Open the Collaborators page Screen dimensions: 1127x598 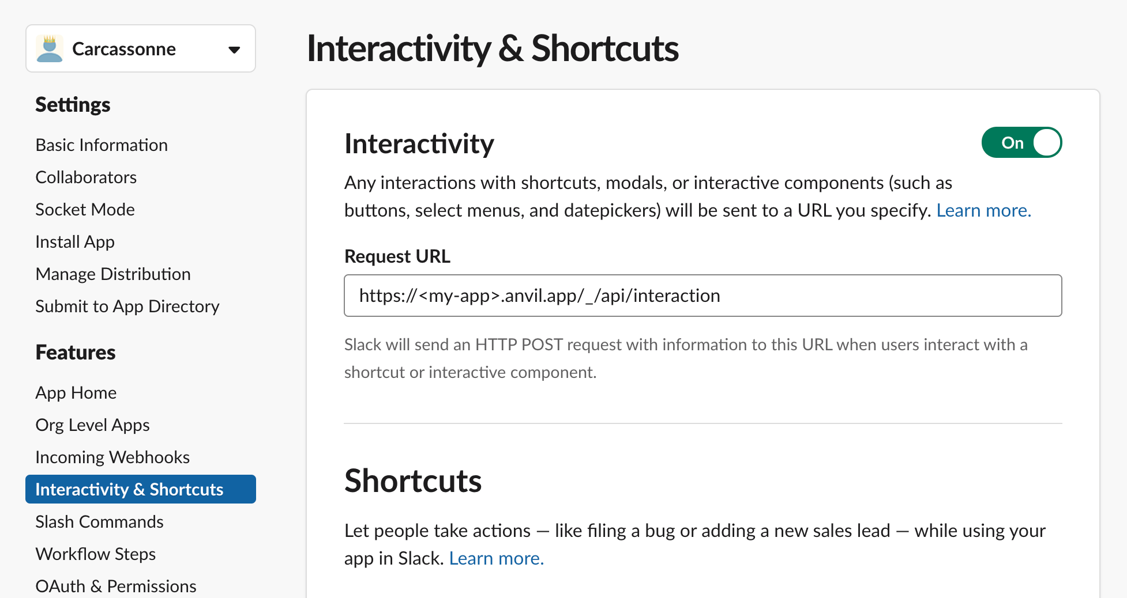tap(86, 177)
